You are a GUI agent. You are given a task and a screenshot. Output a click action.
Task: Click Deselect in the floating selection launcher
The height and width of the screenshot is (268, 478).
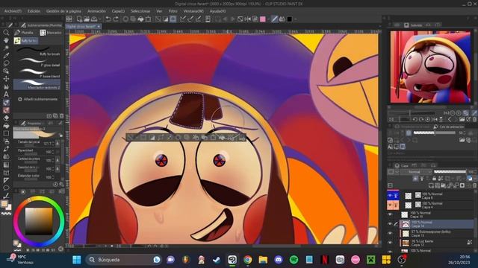click(130, 138)
